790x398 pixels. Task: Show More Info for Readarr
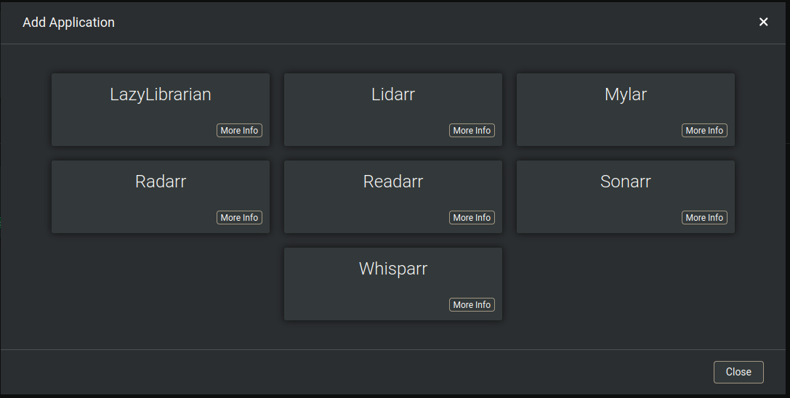(x=472, y=218)
